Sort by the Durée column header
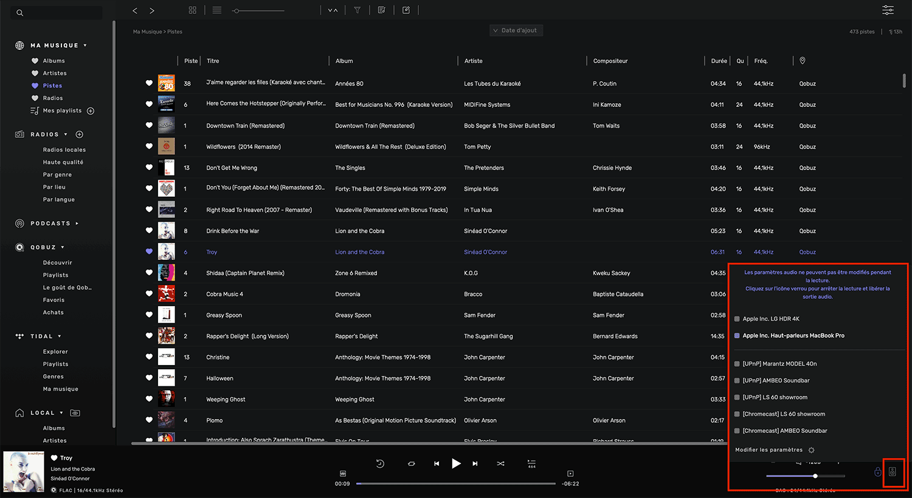Image resolution: width=912 pixels, height=498 pixels. (719, 61)
